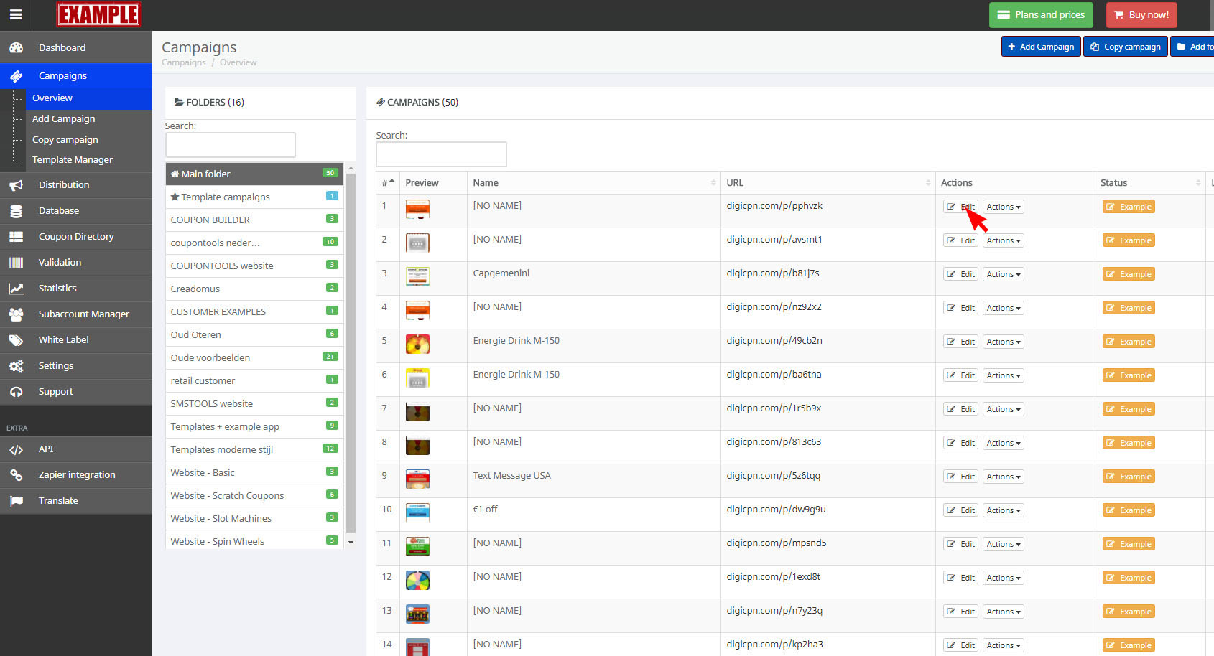Open the API code section
Viewport: 1214px width, 656px height.
click(x=45, y=449)
